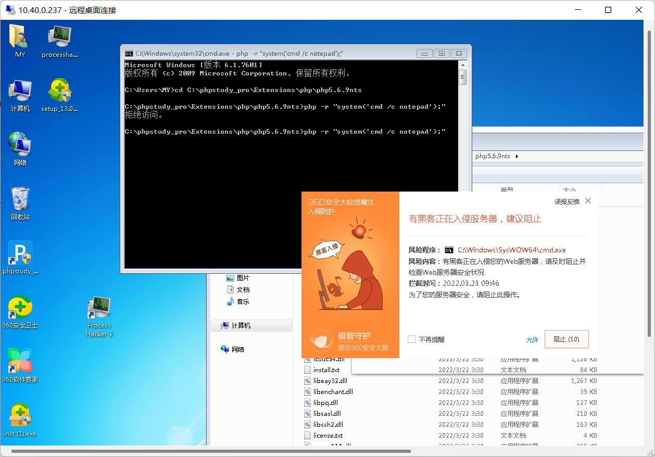
Task: Click the cmd icon beside 风险程序 path
Action: click(449, 250)
